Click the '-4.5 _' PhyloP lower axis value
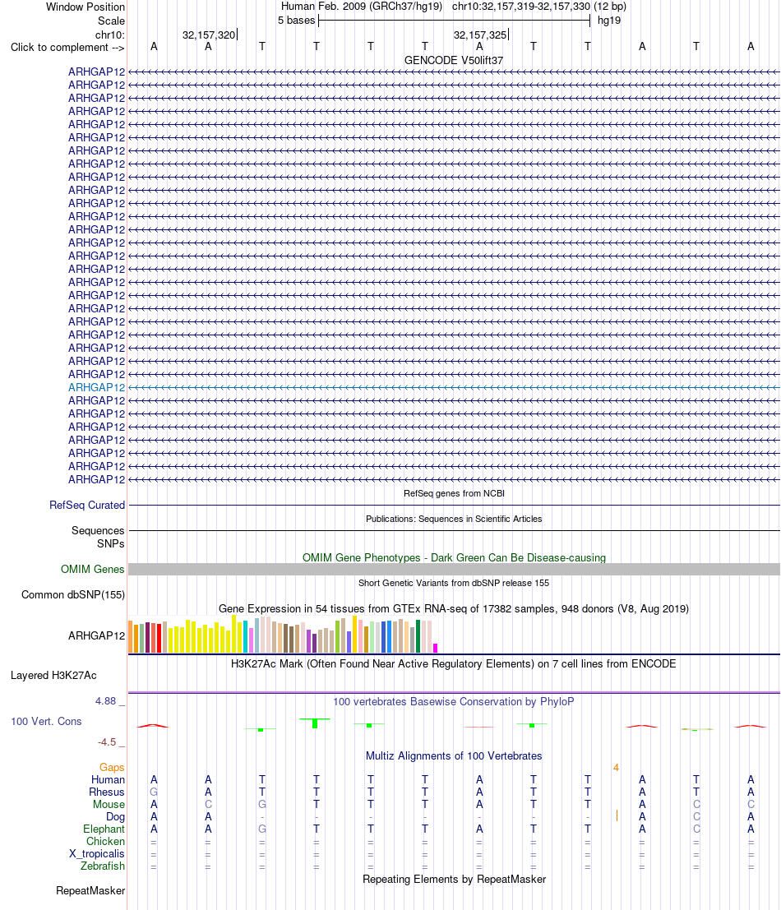This screenshot has height=910, width=781. (x=111, y=742)
